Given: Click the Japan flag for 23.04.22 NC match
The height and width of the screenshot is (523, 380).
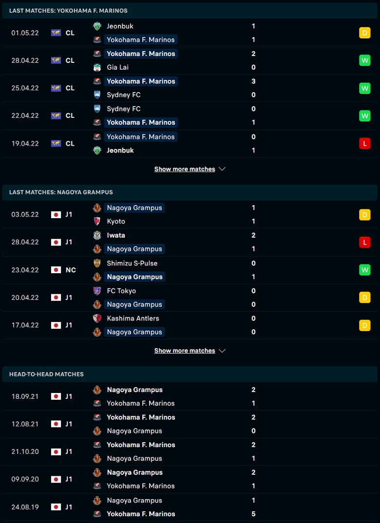Looking at the screenshot, I should 56,270.
